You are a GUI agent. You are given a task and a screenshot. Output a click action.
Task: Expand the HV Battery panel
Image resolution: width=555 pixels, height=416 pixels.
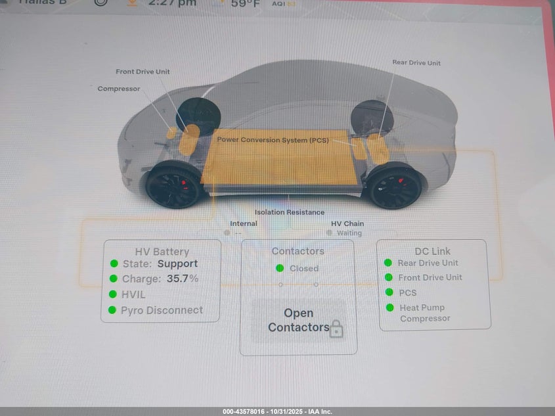[x=161, y=251]
